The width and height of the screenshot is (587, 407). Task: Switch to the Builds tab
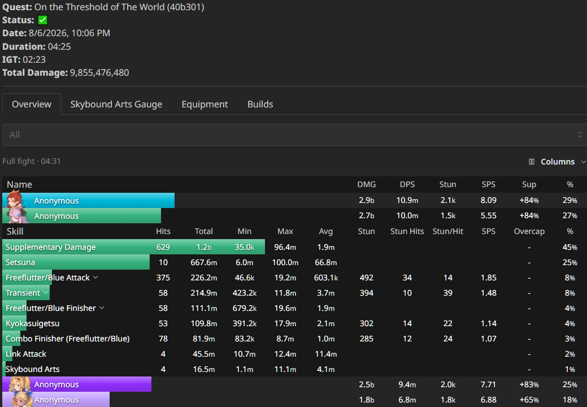(x=260, y=104)
